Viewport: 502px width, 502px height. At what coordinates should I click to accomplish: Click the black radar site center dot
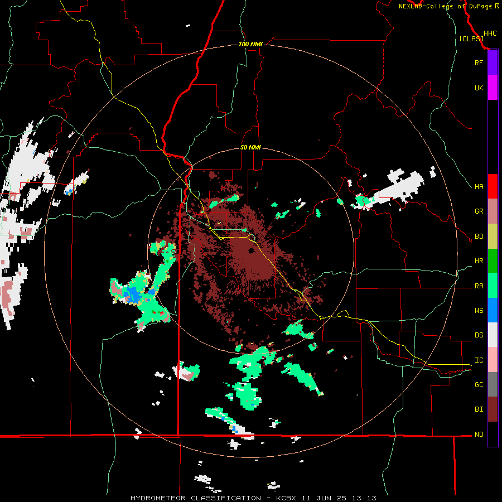coord(252,250)
